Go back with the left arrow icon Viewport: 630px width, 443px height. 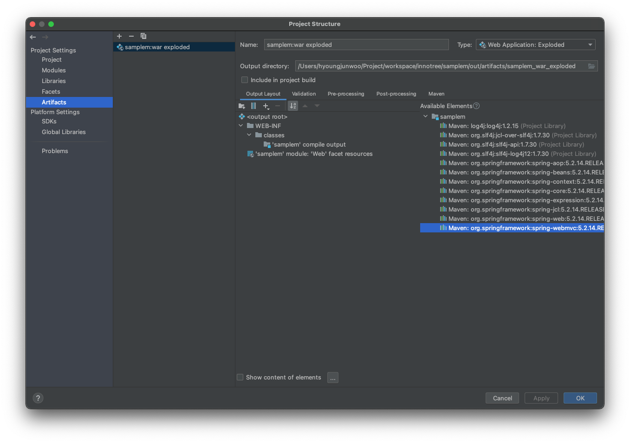[x=32, y=37]
